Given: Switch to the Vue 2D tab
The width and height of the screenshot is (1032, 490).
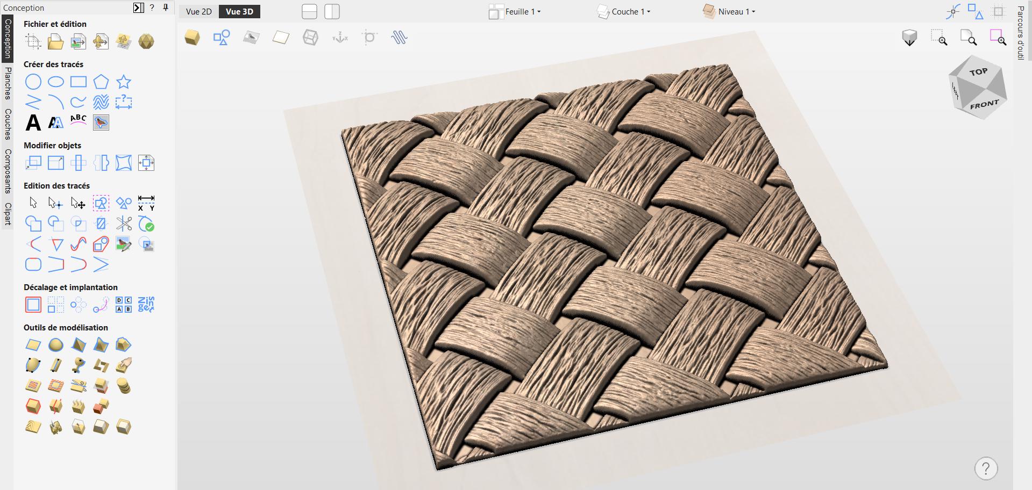Looking at the screenshot, I should tap(199, 12).
